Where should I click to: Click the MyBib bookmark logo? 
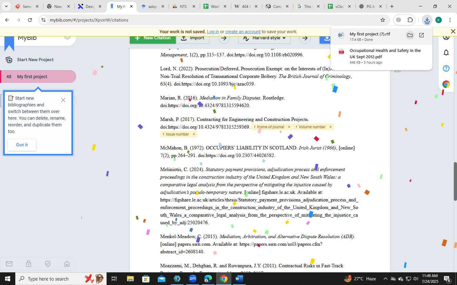click(x=9, y=44)
